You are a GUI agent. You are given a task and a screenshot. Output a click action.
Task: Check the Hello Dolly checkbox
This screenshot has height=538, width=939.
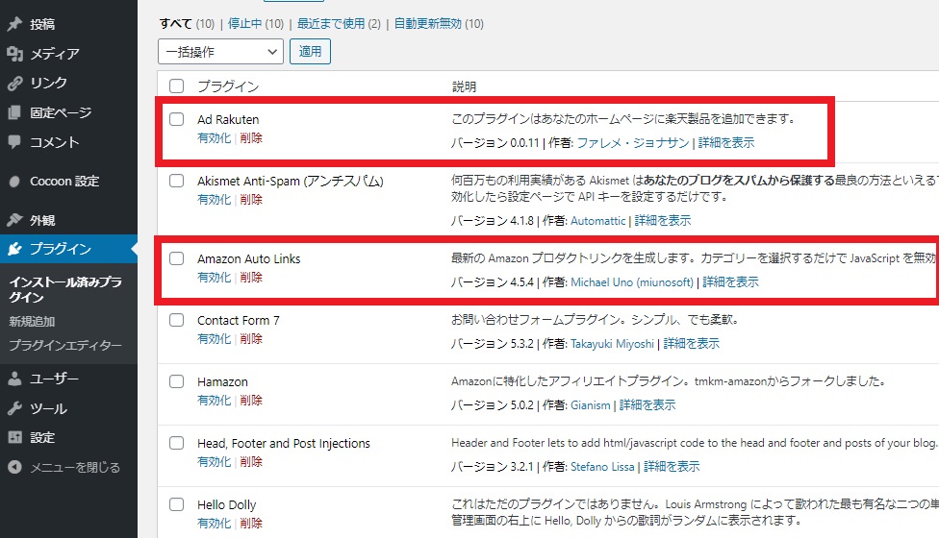[177, 504]
